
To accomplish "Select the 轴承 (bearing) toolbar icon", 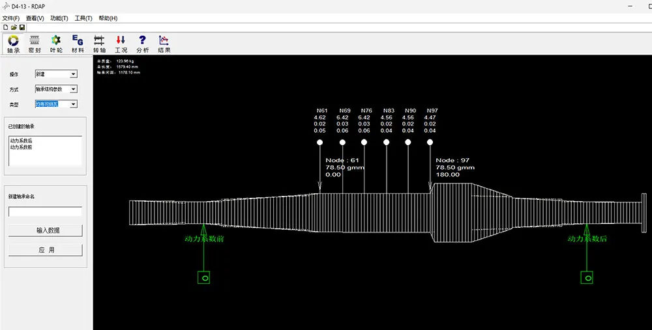I will pos(13,44).
